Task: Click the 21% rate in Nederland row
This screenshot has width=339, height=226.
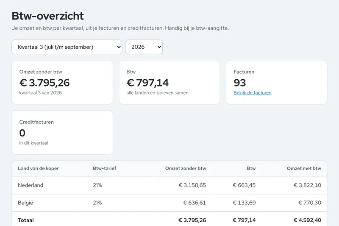Action: click(97, 185)
